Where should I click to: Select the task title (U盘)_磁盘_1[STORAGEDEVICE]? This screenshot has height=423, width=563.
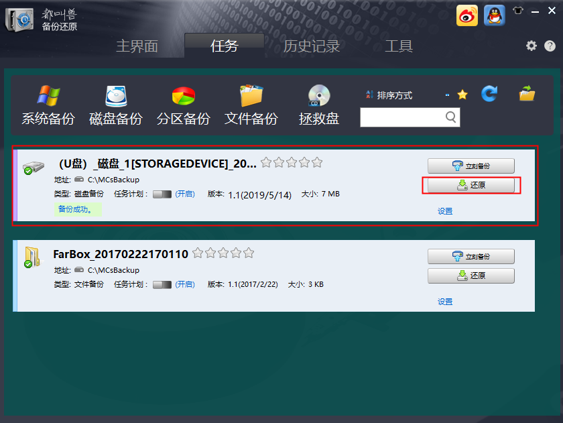tap(158, 164)
